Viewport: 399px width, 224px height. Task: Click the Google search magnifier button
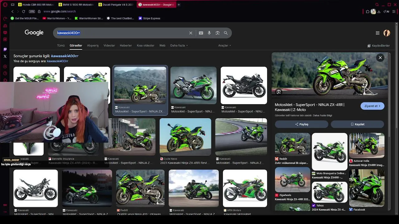click(x=226, y=33)
